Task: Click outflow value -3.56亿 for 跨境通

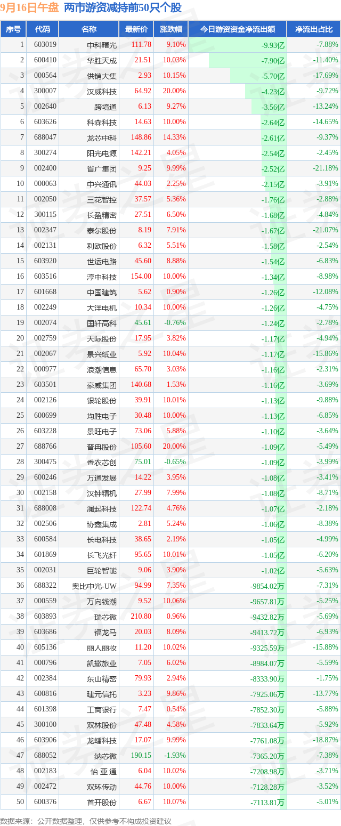Action: [272, 107]
